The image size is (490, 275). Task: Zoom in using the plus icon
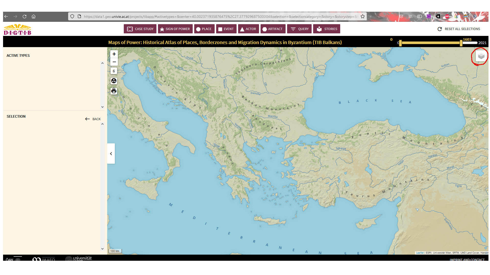point(114,54)
